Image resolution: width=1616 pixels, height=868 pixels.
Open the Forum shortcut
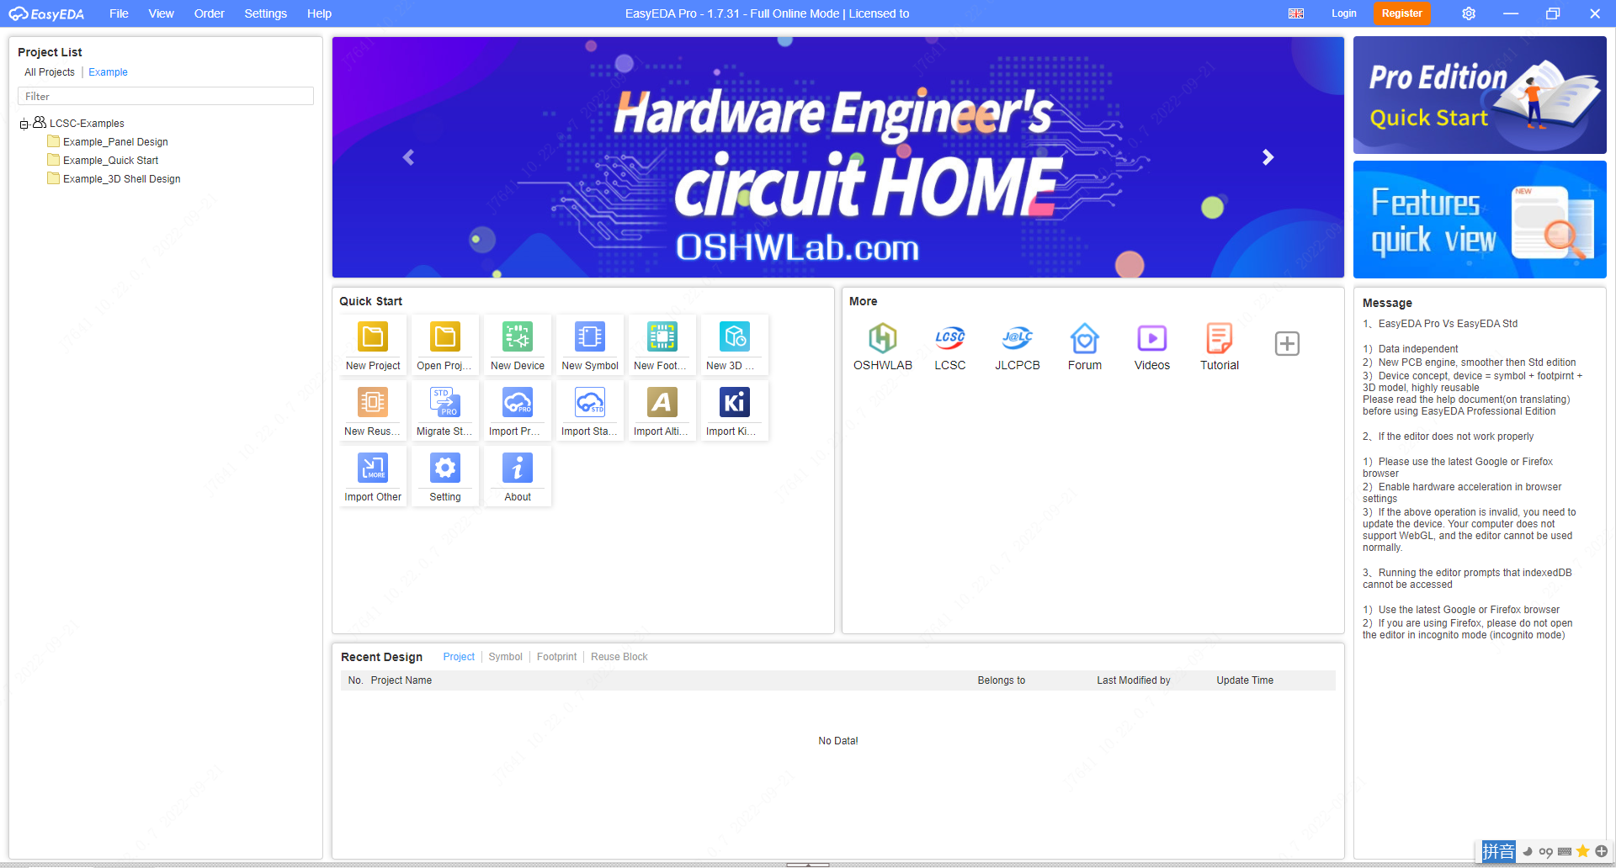coord(1085,347)
